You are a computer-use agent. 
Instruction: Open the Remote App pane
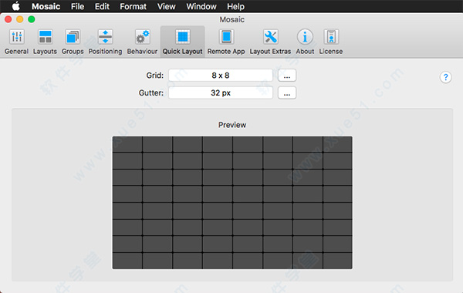point(226,42)
